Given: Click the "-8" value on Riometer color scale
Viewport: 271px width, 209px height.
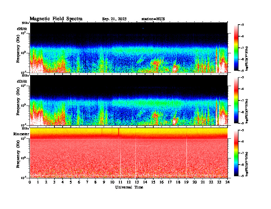Looking at the screenshot, I should [x=243, y=165].
